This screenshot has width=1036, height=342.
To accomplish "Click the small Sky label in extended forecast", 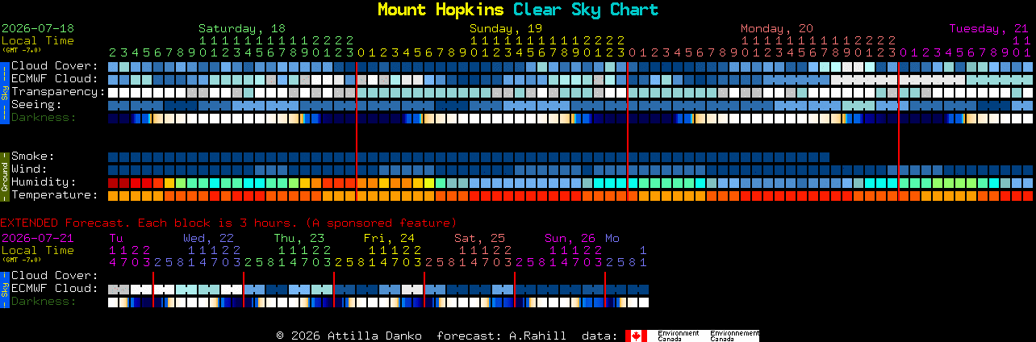I will (4, 288).
